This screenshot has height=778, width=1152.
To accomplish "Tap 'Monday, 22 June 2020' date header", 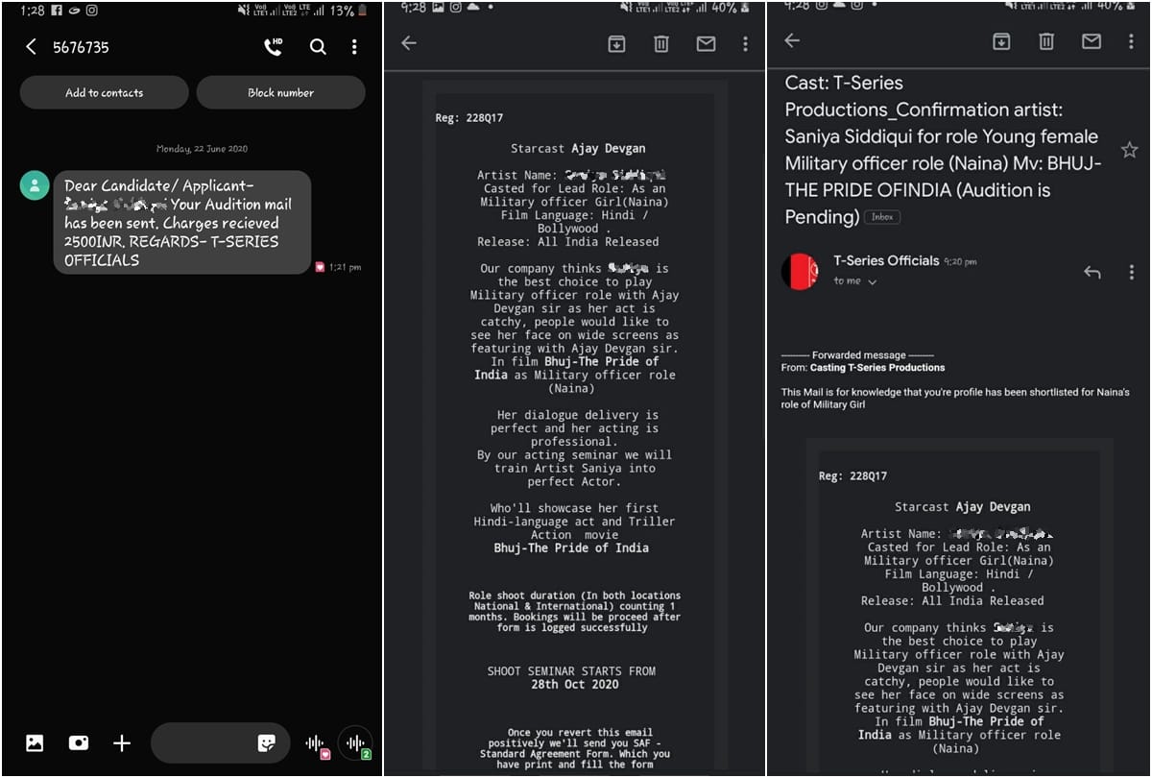I will click(202, 149).
